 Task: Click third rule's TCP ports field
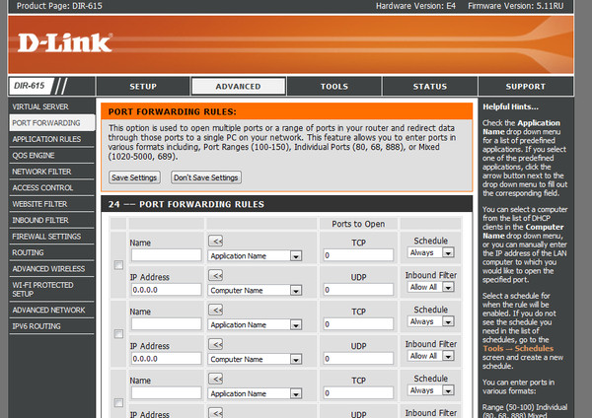pyautogui.click(x=358, y=393)
